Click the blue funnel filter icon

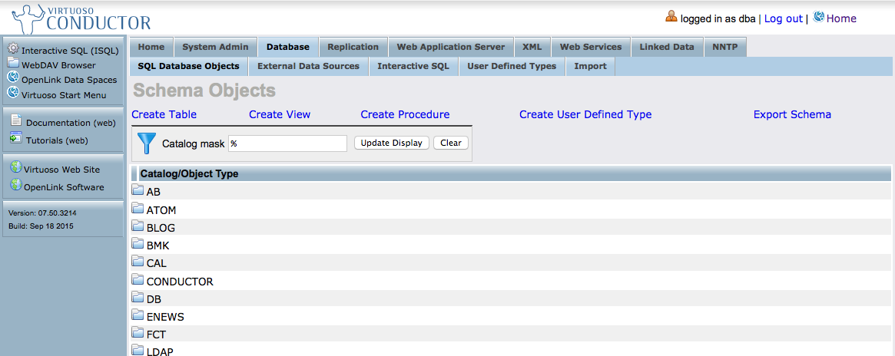[x=147, y=143]
